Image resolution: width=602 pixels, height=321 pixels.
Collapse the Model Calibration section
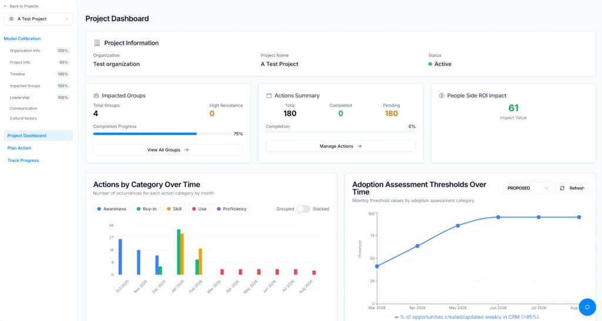click(x=22, y=39)
